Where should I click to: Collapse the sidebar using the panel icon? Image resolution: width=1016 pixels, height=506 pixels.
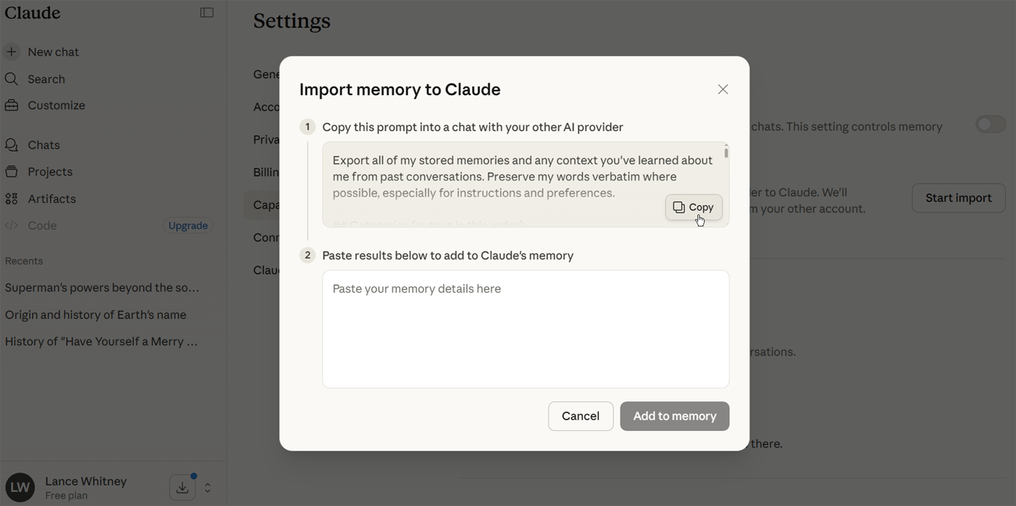click(x=206, y=12)
